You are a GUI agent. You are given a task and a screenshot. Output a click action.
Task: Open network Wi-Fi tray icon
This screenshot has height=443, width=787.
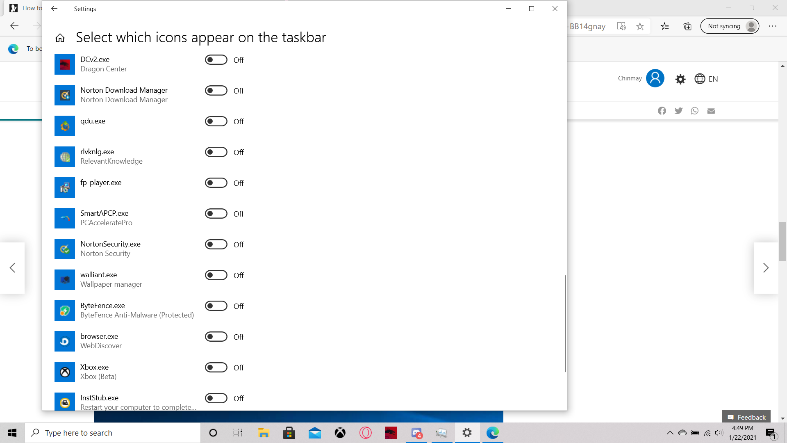coord(707,433)
